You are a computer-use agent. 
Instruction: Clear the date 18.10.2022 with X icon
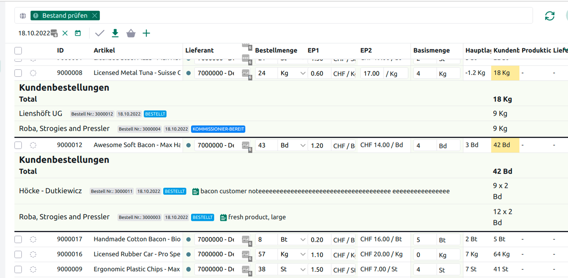pos(65,33)
